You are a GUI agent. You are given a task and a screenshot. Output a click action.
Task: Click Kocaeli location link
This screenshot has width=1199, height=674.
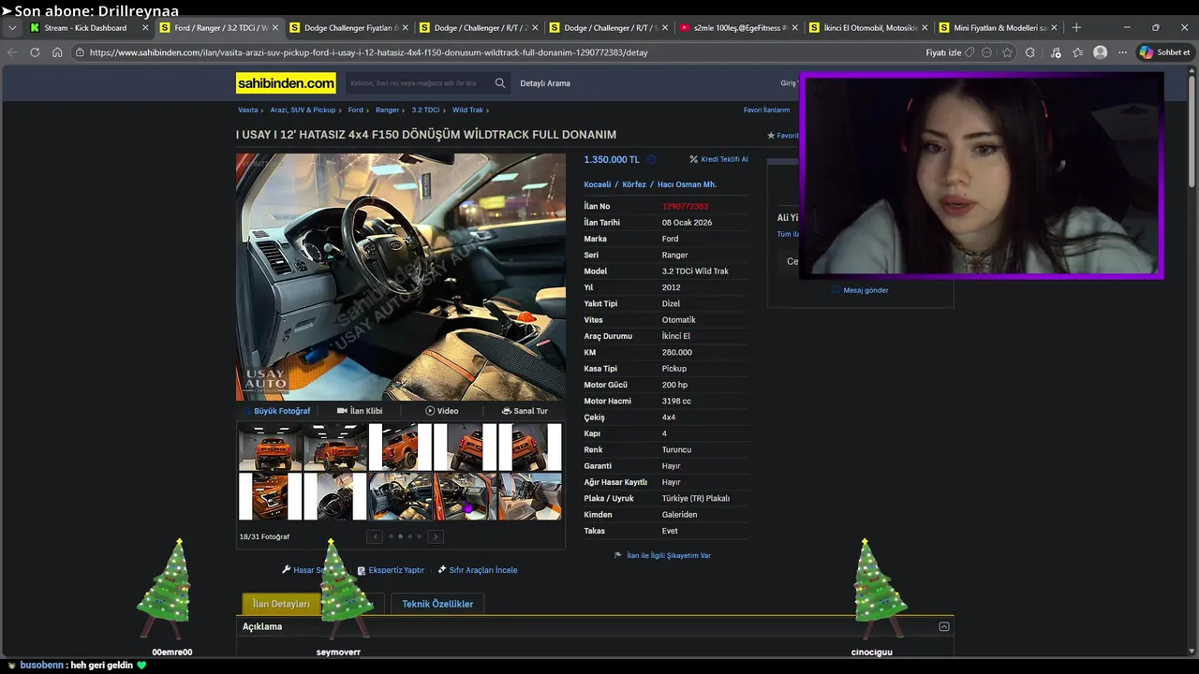(x=598, y=184)
